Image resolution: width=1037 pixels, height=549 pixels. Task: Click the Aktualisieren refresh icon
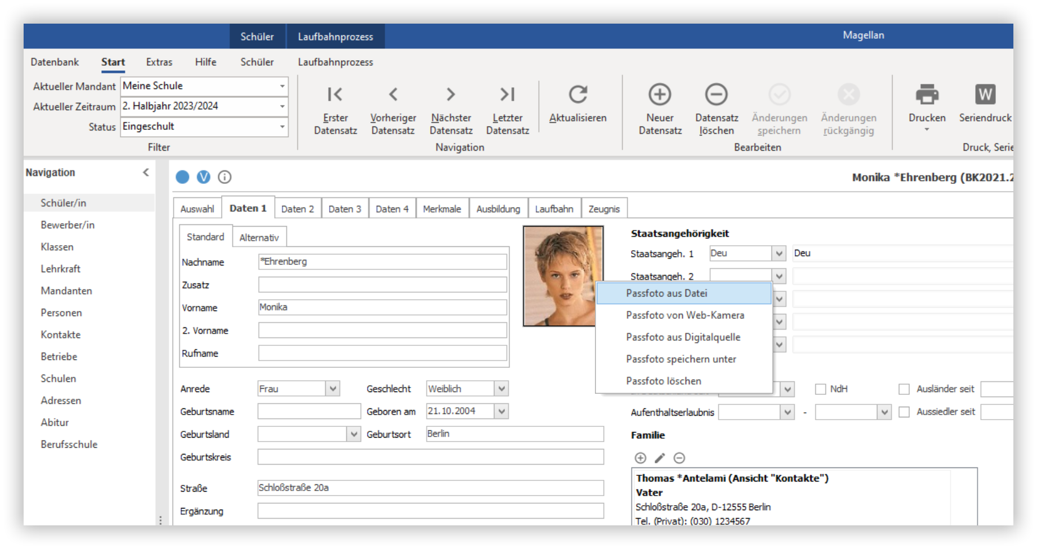coord(578,94)
